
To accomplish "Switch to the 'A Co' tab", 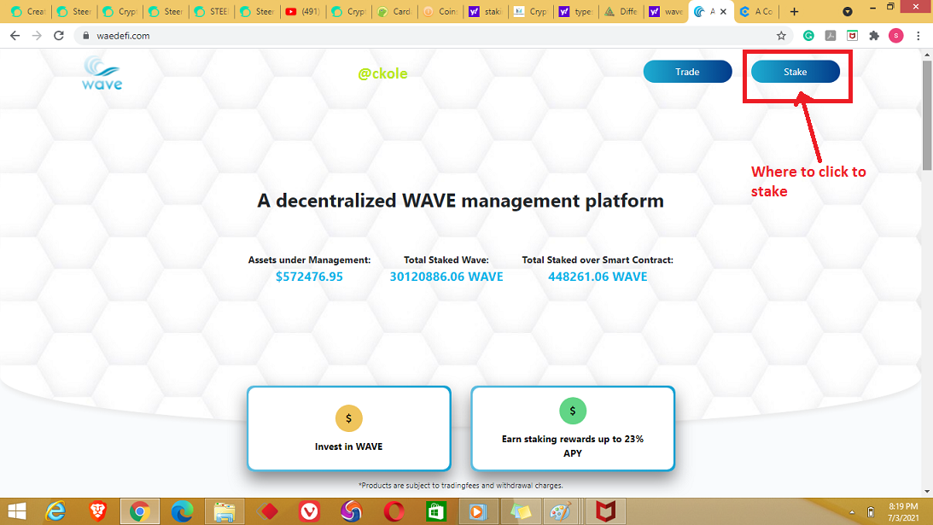I will (x=757, y=11).
